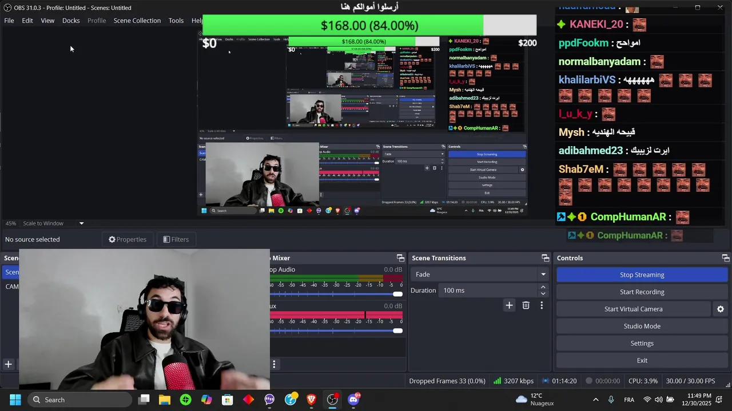
Task: Open the Tools menu
Action: click(x=176, y=21)
